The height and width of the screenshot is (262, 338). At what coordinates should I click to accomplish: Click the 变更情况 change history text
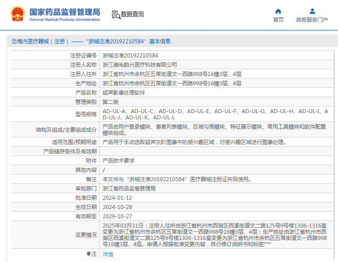[x=215, y=235]
